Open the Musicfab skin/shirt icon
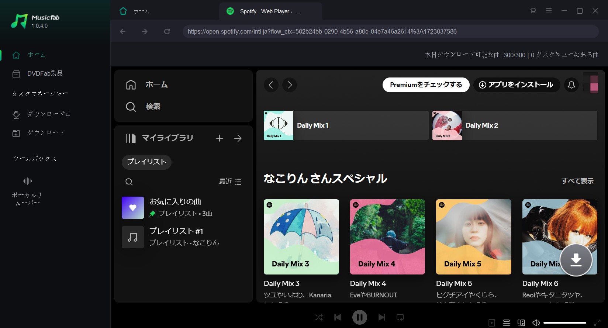This screenshot has height=328, width=608. coord(533,11)
